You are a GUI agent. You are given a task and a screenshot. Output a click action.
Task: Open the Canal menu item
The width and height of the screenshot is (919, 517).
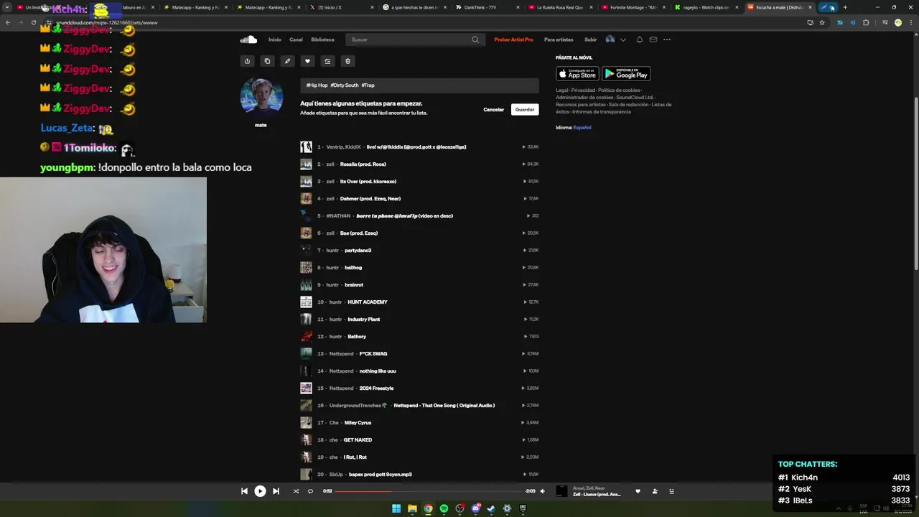point(296,39)
